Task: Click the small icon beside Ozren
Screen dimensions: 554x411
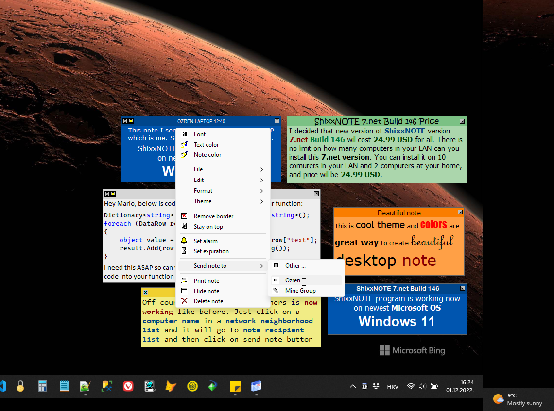Action: 276,280
